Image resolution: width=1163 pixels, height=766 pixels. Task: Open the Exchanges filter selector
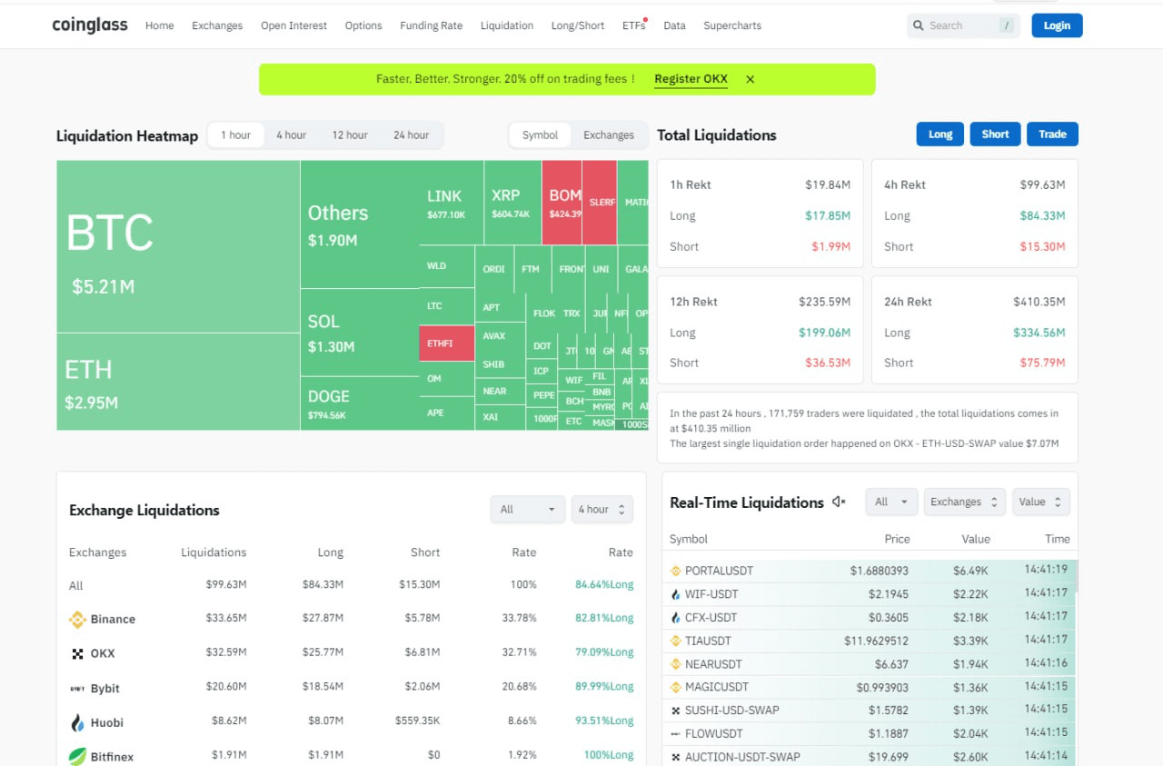click(964, 502)
